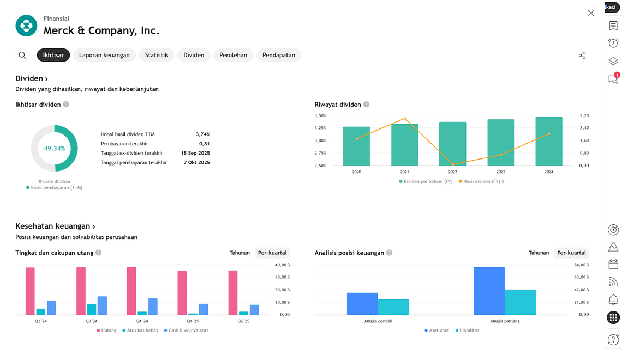Expand the Dividen section heading
This screenshot has width=622, height=349.
click(x=32, y=79)
